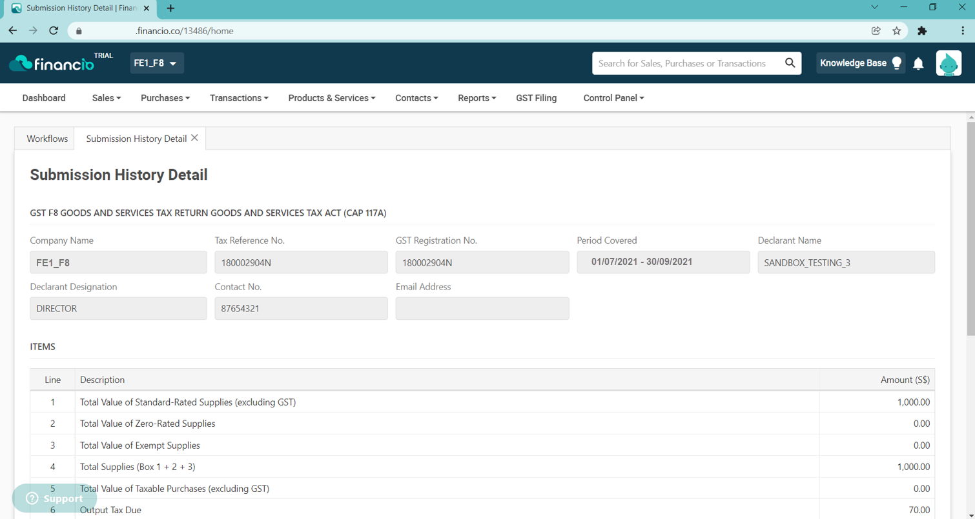Screen dimensions: 975x519
Task: Open the browser extensions puzzle icon
Action: click(x=922, y=30)
